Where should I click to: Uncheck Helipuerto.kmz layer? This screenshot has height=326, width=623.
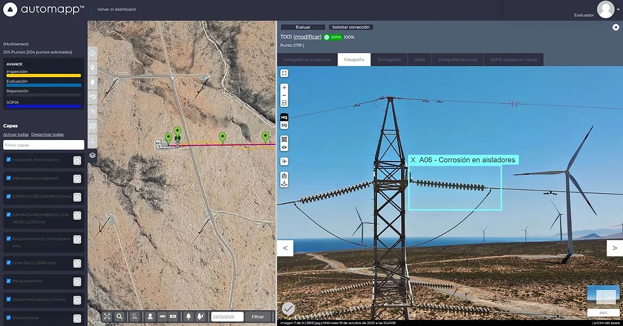8,280
